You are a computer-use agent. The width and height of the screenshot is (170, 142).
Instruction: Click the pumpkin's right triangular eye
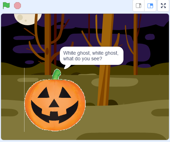(65, 93)
